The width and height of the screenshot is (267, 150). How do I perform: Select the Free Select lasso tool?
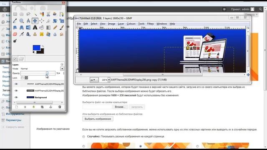28,14
